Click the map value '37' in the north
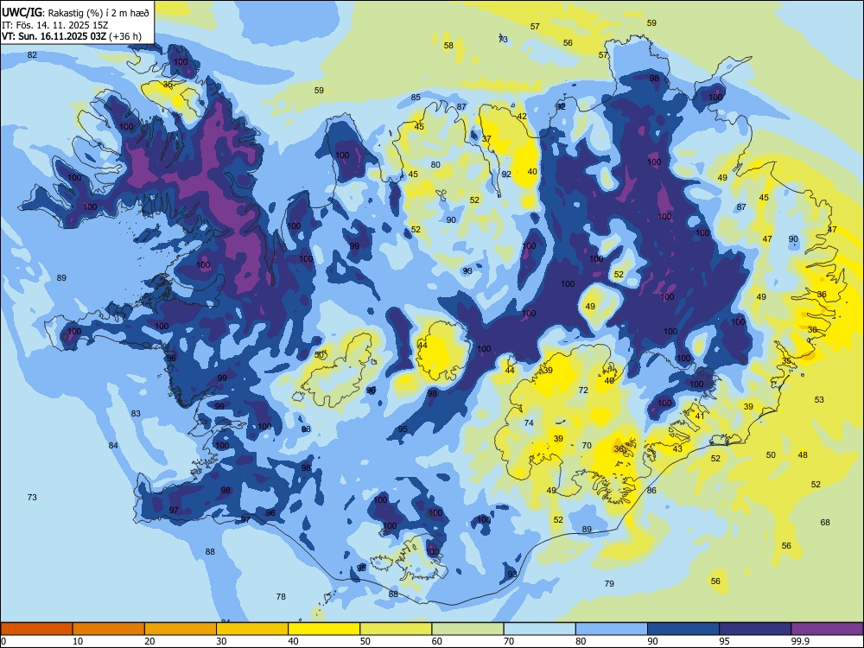Image resolution: width=864 pixels, height=648 pixels. pyautogui.click(x=486, y=139)
